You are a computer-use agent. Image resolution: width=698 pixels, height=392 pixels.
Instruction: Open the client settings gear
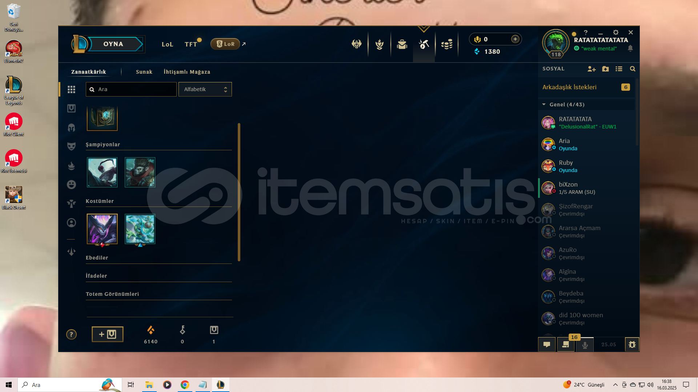(615, 32)
